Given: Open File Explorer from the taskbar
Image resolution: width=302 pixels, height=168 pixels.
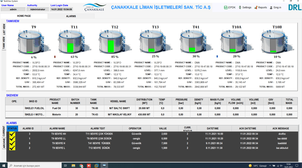Looking at the screenshot, I should (73, 166).
